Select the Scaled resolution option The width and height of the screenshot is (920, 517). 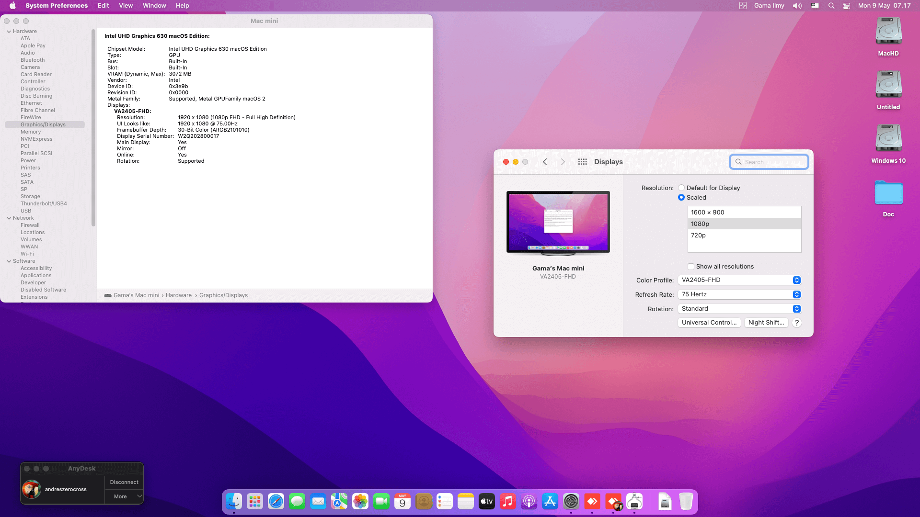[x=681, y=197]
